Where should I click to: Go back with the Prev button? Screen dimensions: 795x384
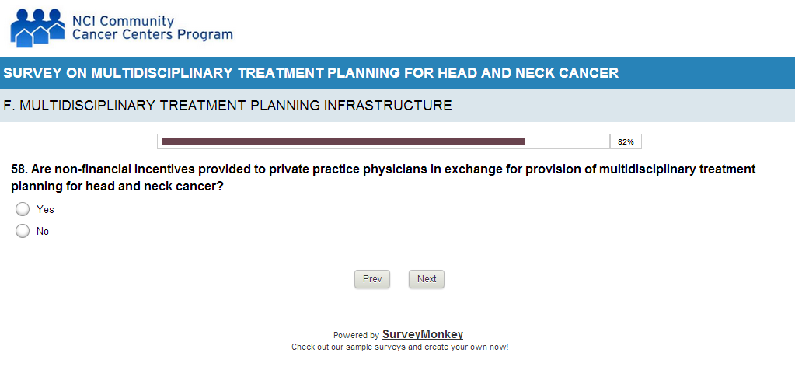(x=372, y=279)
